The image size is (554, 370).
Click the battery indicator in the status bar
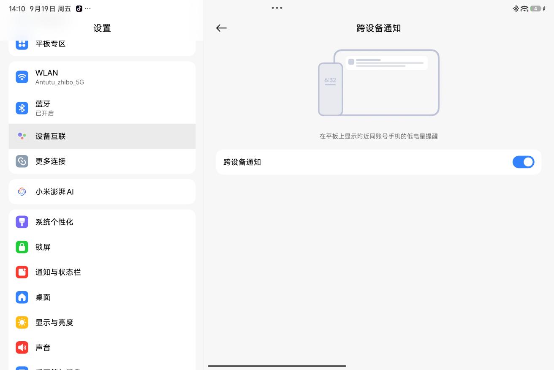(x=535, y=8)
